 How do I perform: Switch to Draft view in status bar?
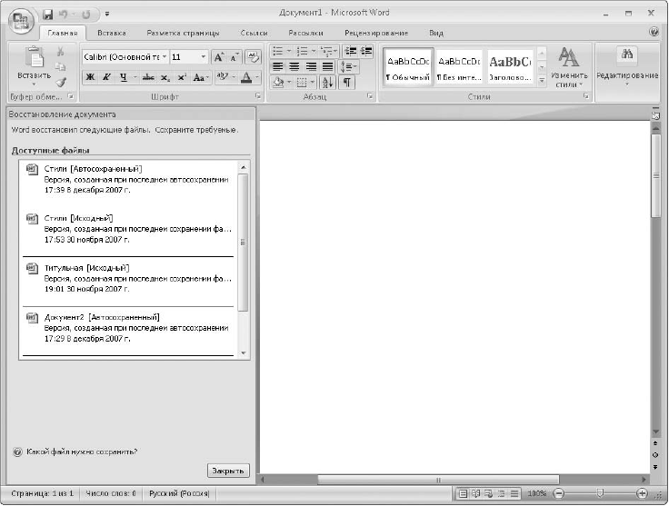click(x=514, y=493)
